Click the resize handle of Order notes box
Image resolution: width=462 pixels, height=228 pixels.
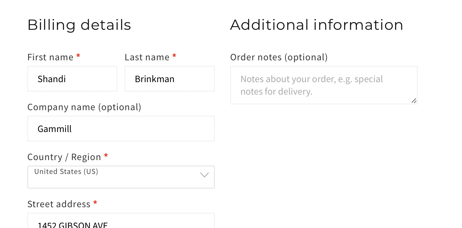(x=414, y=100)
